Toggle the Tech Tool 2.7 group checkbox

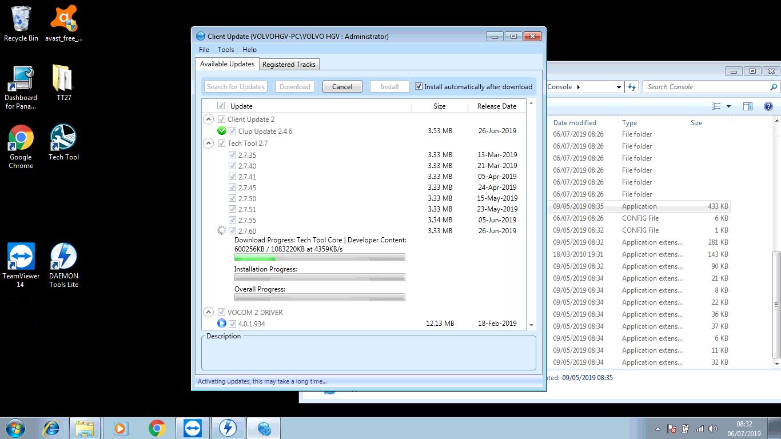(221, 143)
